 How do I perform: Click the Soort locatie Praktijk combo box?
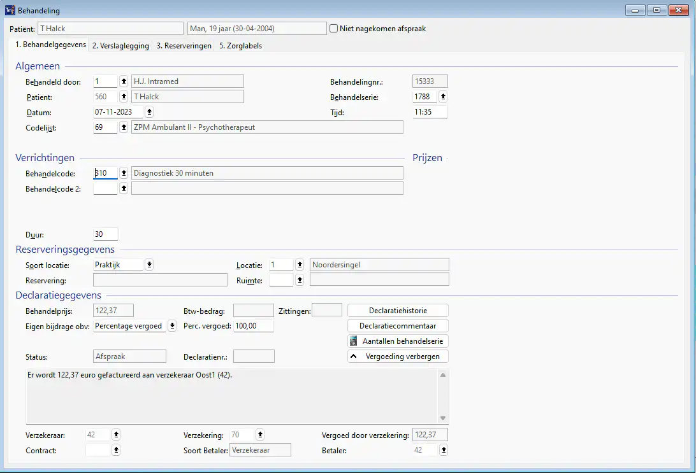tap(118, 265)
